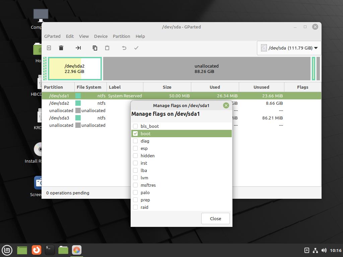Dismiss flags dialog using title bar X
343x257 pixels.
point(226,105)
